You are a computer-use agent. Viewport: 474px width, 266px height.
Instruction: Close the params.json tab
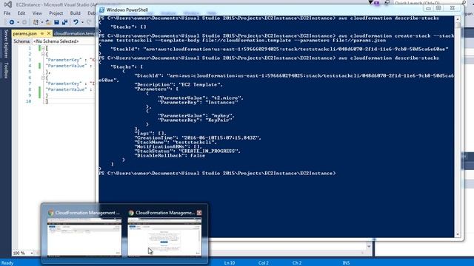(49, 33)
